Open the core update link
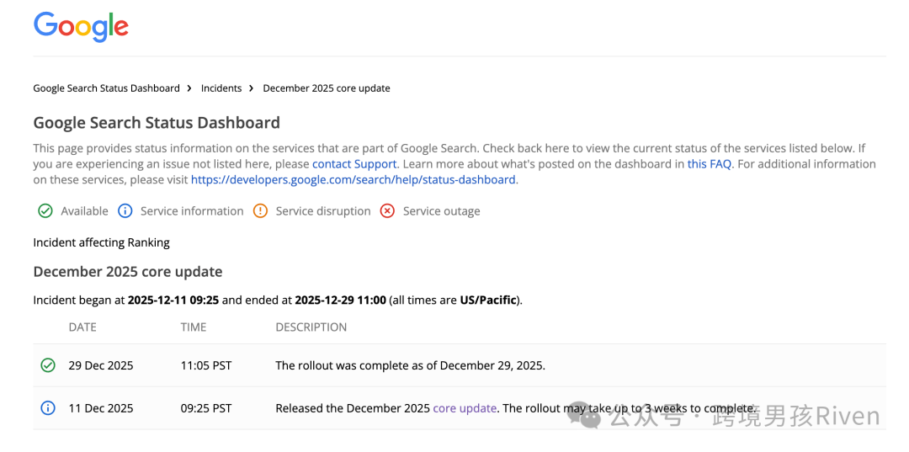909x452 pixels. [465, 408]
